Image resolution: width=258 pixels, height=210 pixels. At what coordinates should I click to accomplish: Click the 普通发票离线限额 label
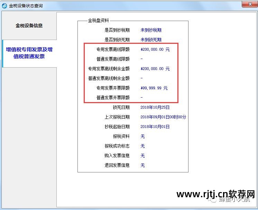(x=113, y=59)
